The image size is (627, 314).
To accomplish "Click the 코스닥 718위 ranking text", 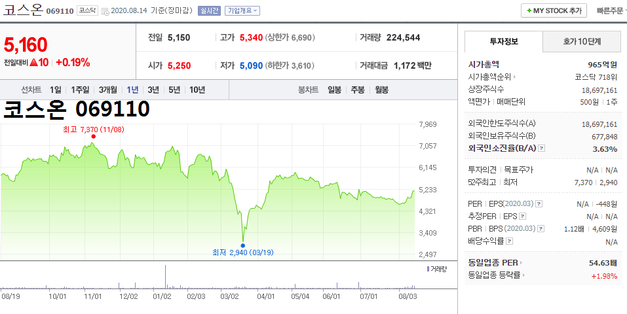I will point(596,77).
